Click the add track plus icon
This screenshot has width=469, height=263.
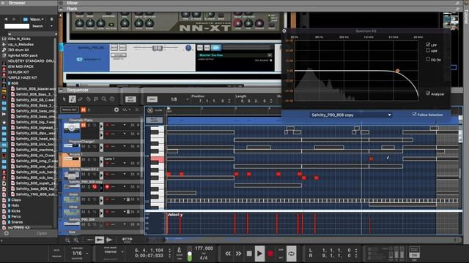117,110
